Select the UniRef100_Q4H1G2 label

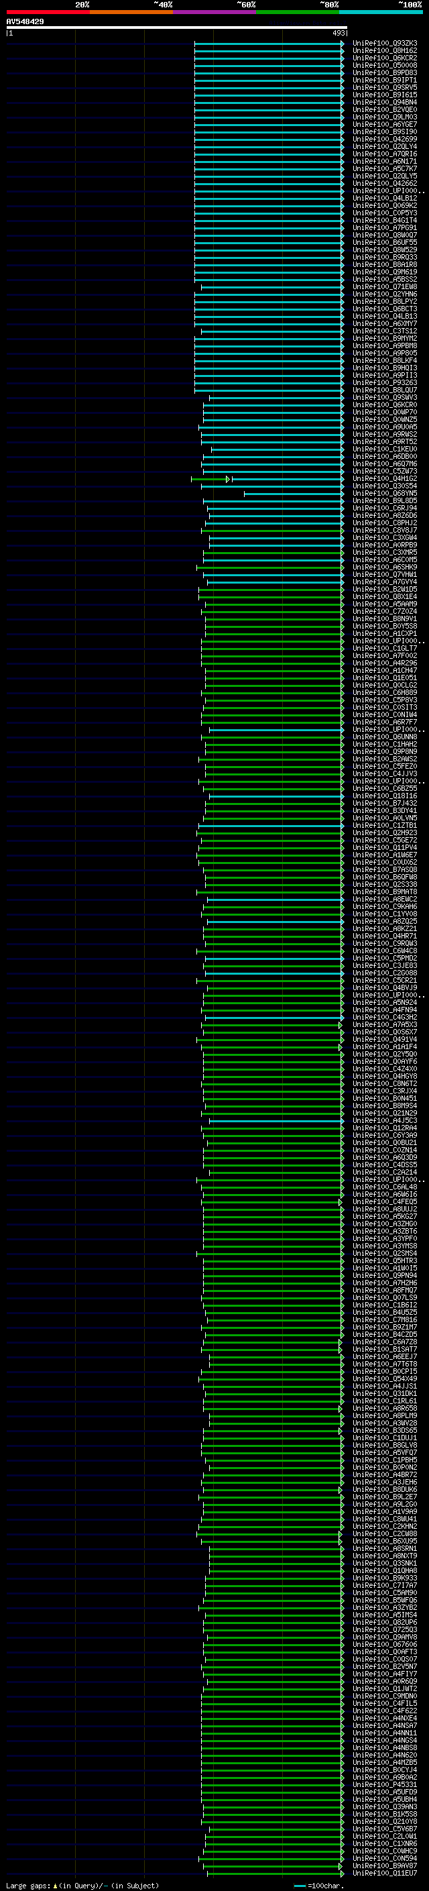point(385,479)
